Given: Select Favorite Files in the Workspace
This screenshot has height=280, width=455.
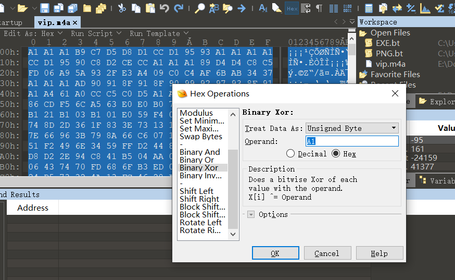Looking at the screenshot, I should coord(395,75).
